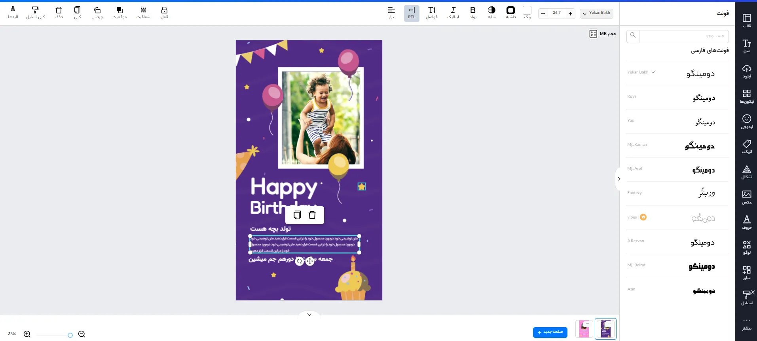
Task: Toggle italic (ایتالیک) formatting
Action: tap(453, 13)
